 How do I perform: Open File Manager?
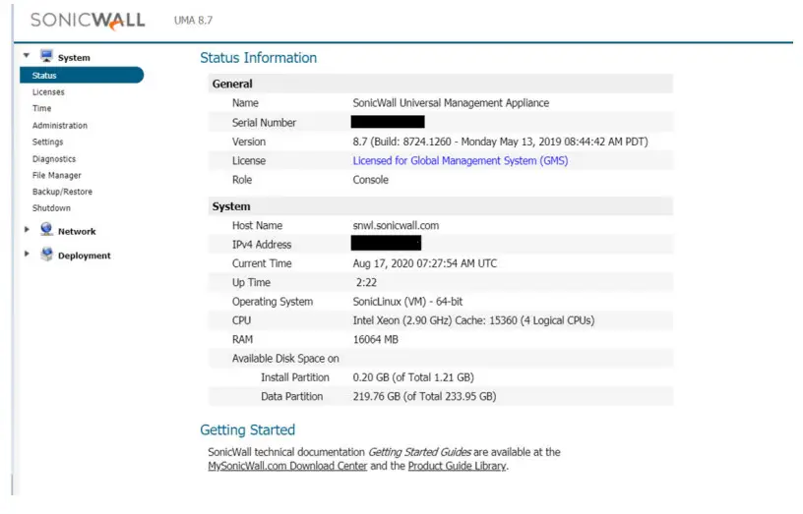point(57,175)
